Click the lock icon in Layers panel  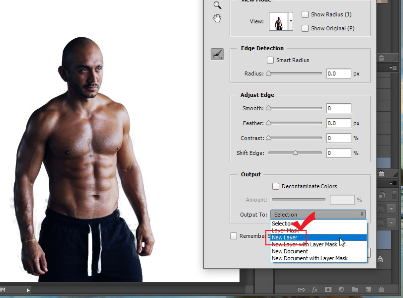[380, 259]
